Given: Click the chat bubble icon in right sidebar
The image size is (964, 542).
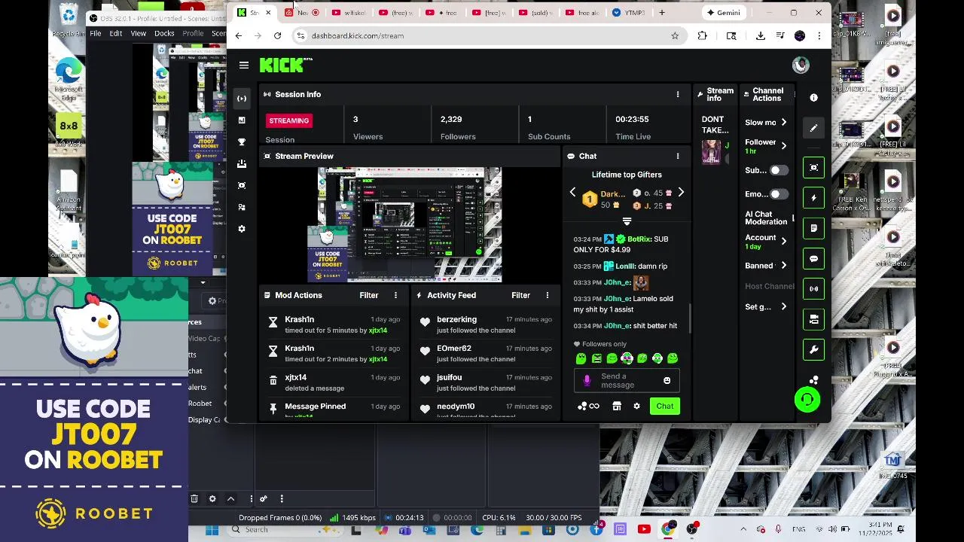Looking at the screenshot, I should point(813,258).
